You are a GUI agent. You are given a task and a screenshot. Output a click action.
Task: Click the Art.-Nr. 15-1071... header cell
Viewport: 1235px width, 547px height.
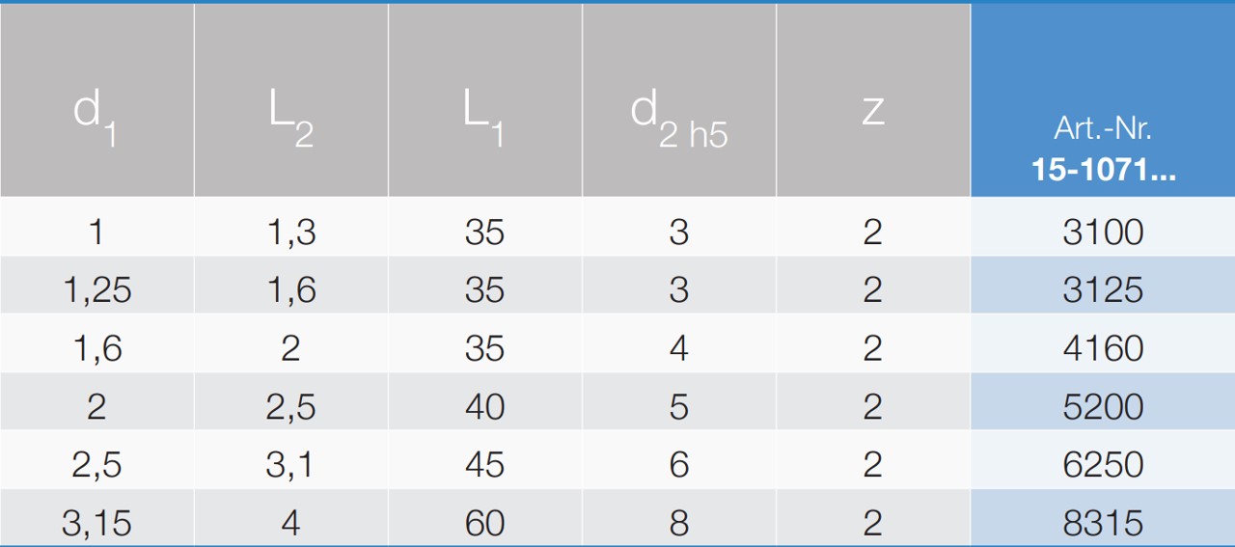[1103, 150]
